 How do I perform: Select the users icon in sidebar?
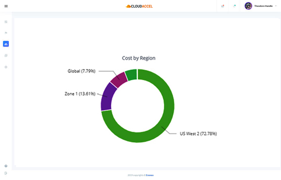point(6,44)
